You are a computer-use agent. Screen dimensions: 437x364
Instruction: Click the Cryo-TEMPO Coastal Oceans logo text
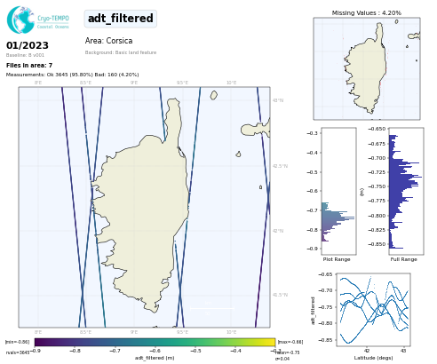[53, 21]
